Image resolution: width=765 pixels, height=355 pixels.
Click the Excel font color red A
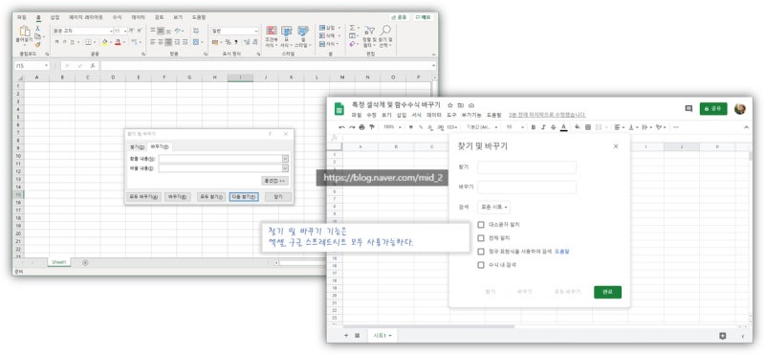click(x=118, y=42)
